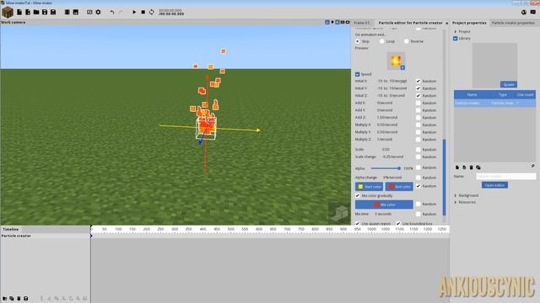Click the Mine-imator logo icon

click(x=8, y=13)
